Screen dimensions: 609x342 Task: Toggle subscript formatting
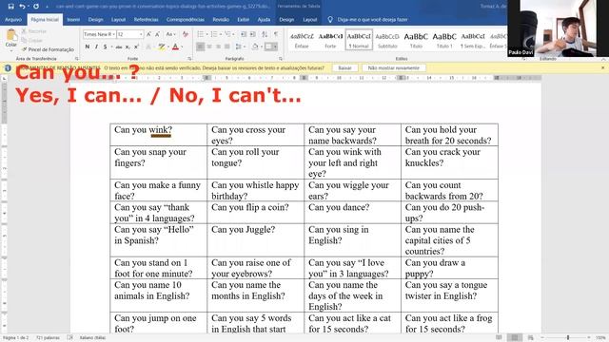click(128, 47)
